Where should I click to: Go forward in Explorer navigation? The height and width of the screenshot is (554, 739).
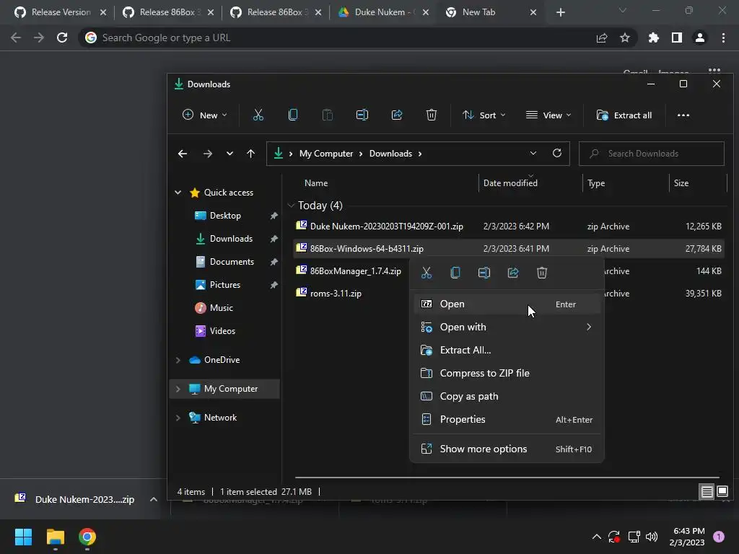click(207, 154)
